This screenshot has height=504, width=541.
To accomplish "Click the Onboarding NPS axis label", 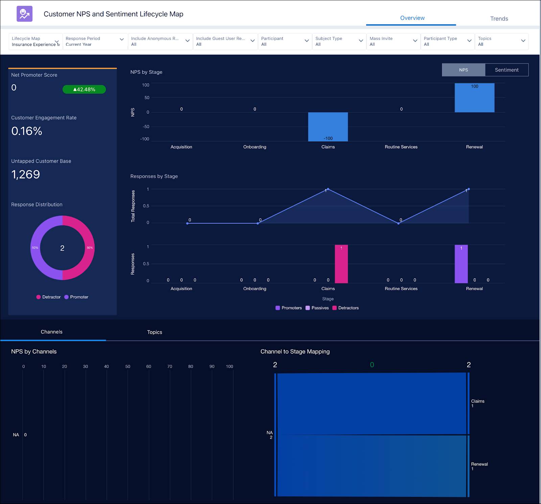I will 255,147.
